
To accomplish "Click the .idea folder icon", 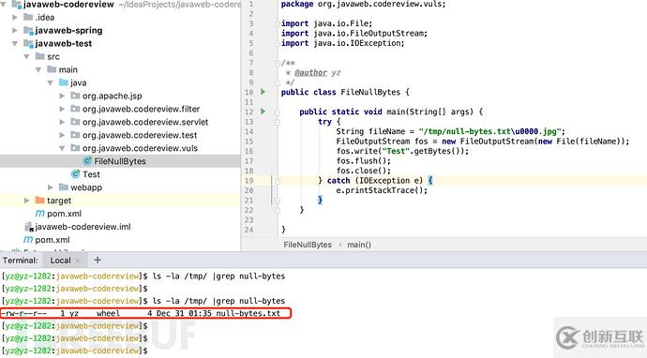I will [x=28, y=17].
